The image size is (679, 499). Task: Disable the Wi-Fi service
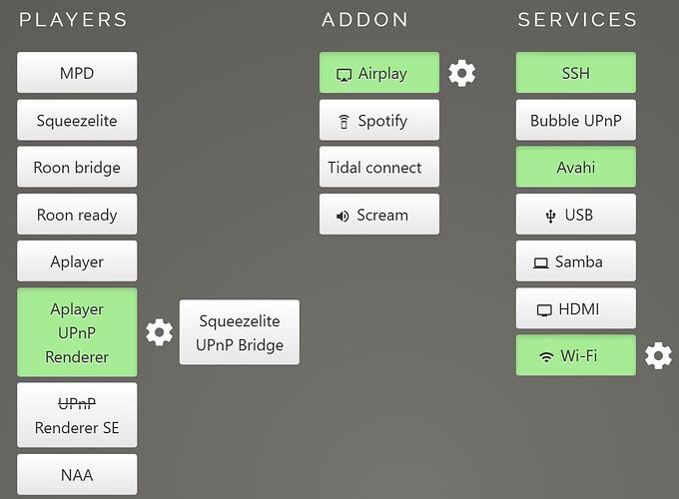pyautogui.click(x=576, y=355)
